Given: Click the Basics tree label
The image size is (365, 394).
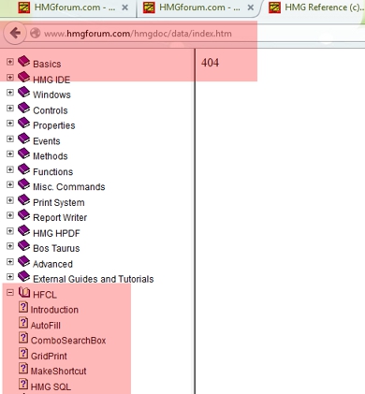Looking at the screenshot, I should pos(47,64).
